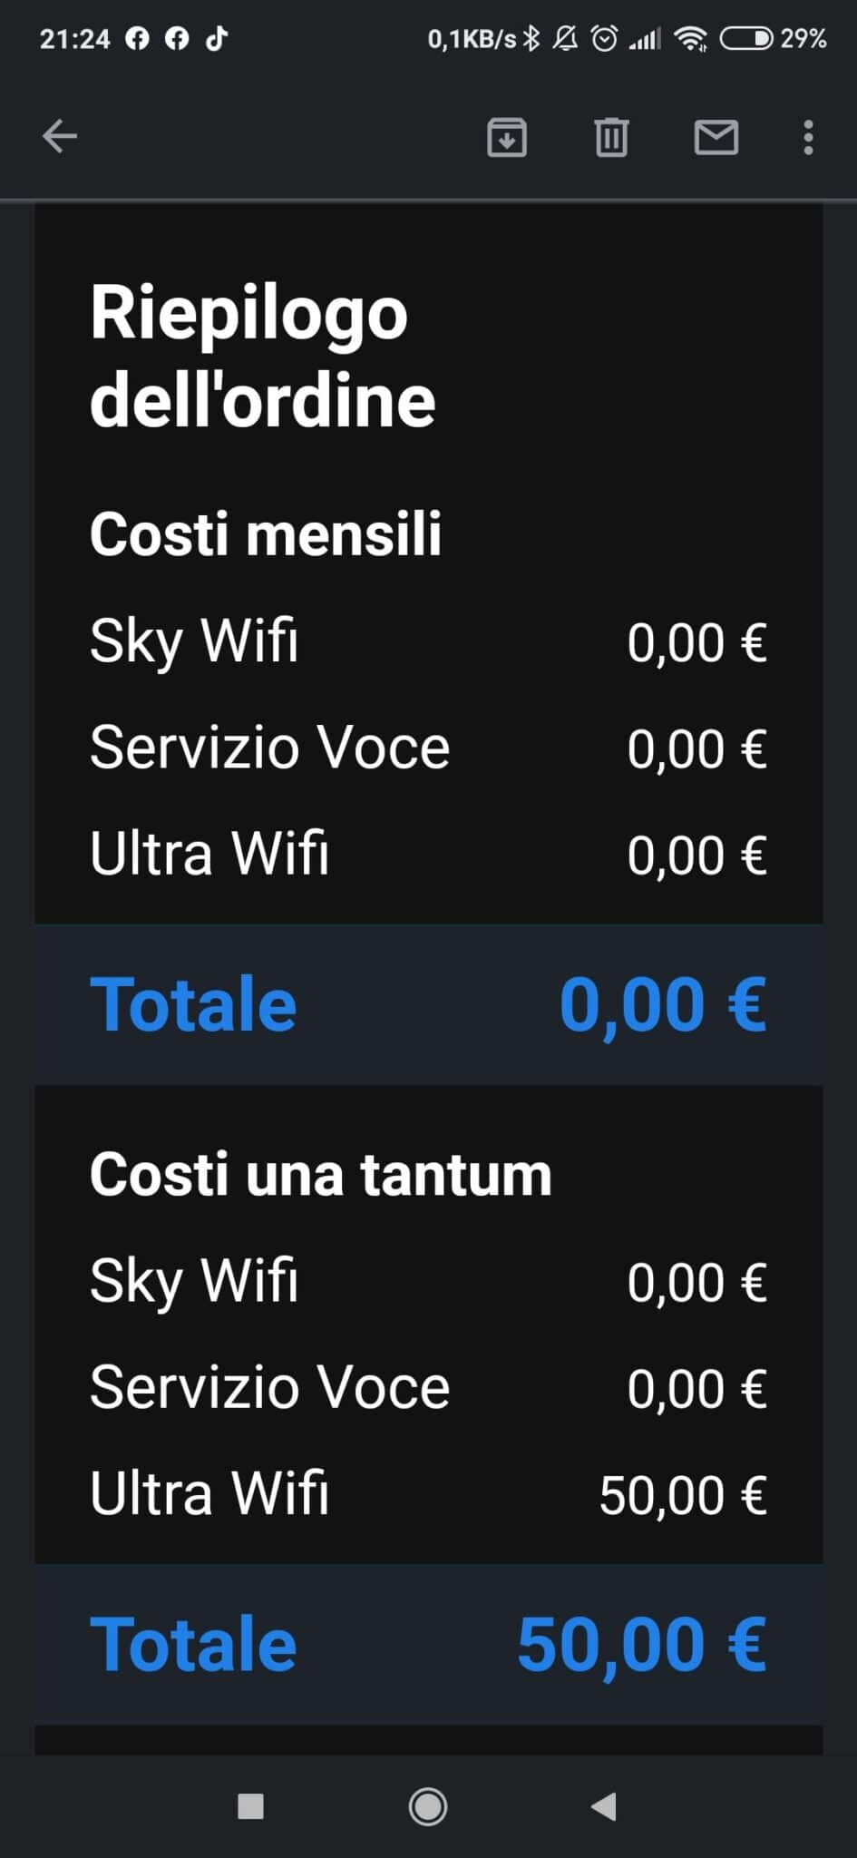Image resolution: width=857 pixels, height=1858 pixels.
Task: Select the Costi mensili section title
Action: (266, 533)
